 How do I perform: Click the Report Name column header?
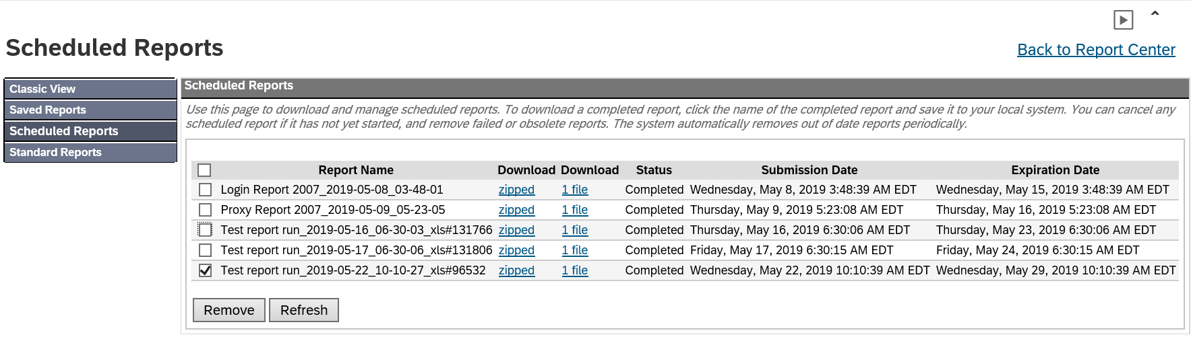pyautogui.click(x=356, y=170)
